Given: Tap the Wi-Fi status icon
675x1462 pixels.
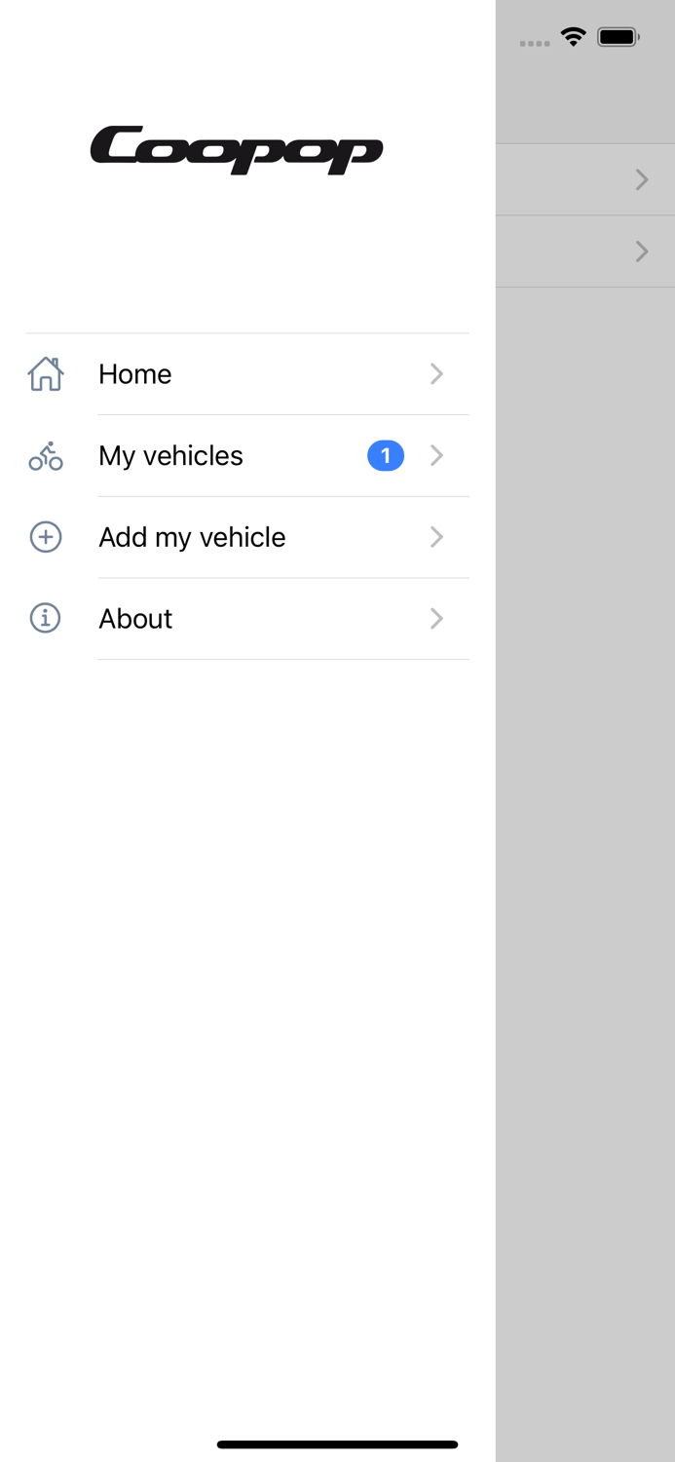Looking at the screenshot, I should click(573, 38).
